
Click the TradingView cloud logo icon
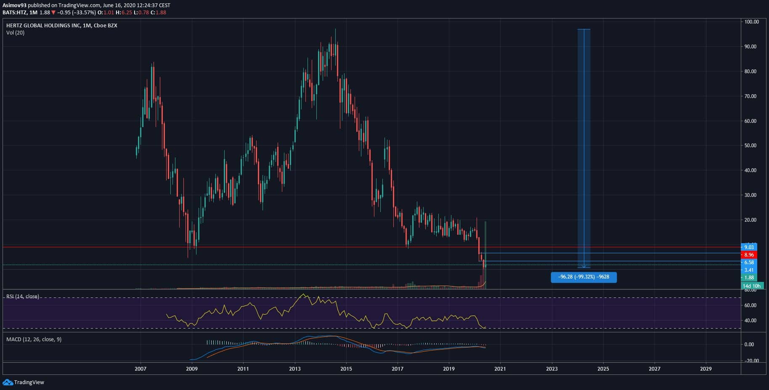[x=8, y=382]
